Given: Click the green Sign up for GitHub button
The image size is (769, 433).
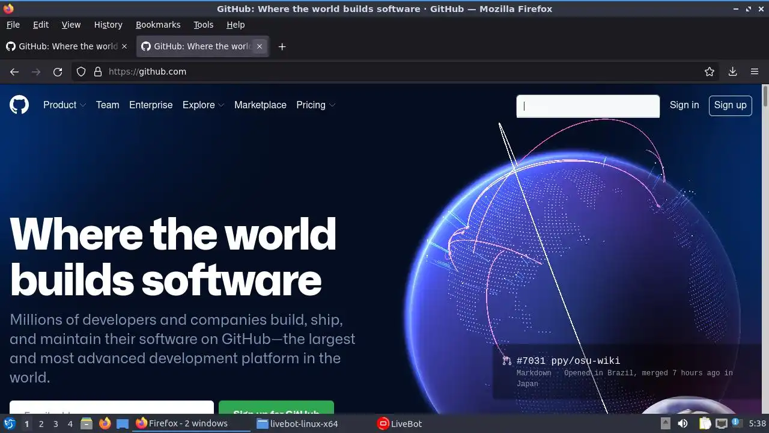Looking at the screenshot, I should pos(276,408).
